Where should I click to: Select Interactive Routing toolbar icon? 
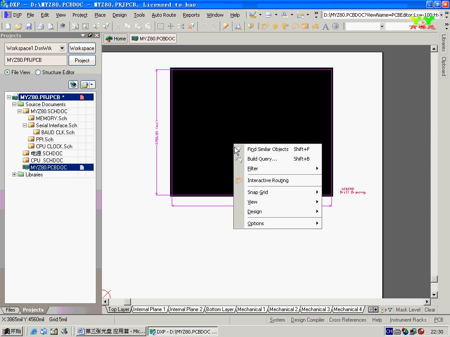[x=265, y=26]
